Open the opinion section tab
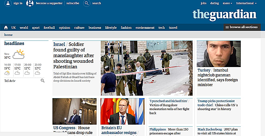This screenshot has width=265, height=136. 65,28
